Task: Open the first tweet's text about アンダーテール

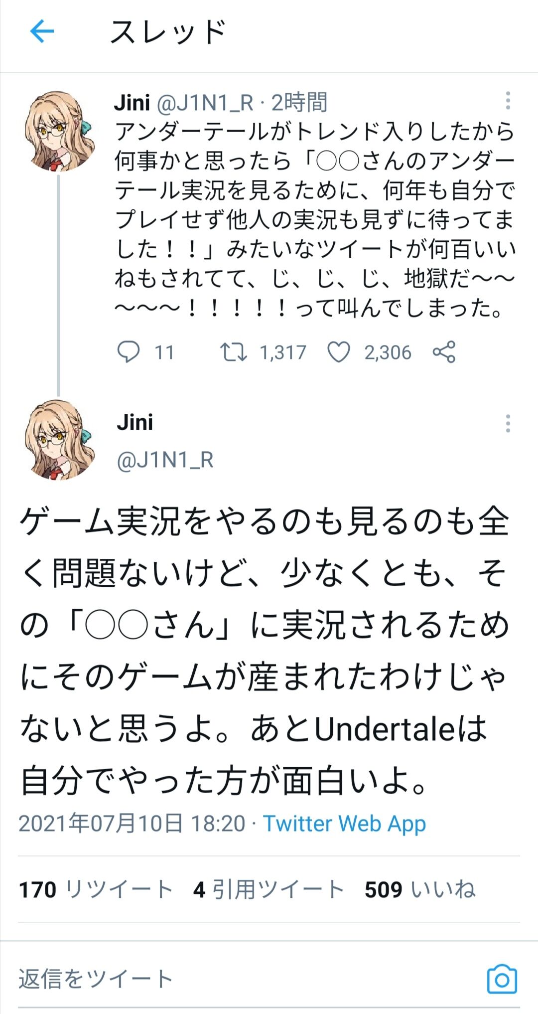Action: (315, 219)
